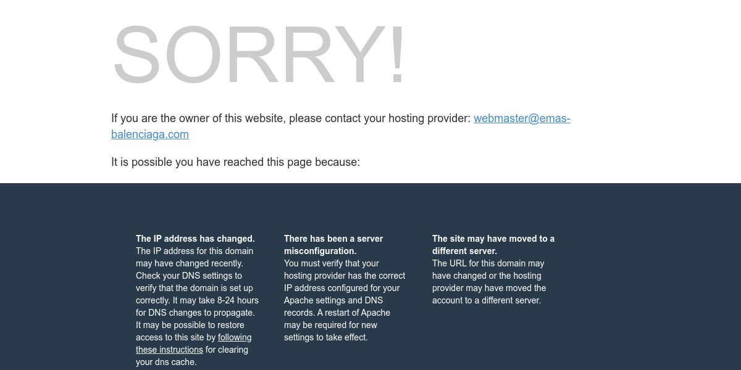Click "You must verify that your" text
Screen dimensions: 741x370
[332, 263]
